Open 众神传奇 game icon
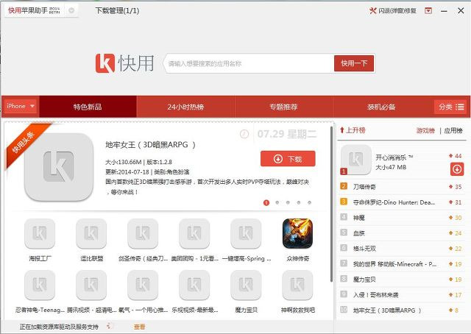This screenshot has width=471, height=334. (297, 233)
